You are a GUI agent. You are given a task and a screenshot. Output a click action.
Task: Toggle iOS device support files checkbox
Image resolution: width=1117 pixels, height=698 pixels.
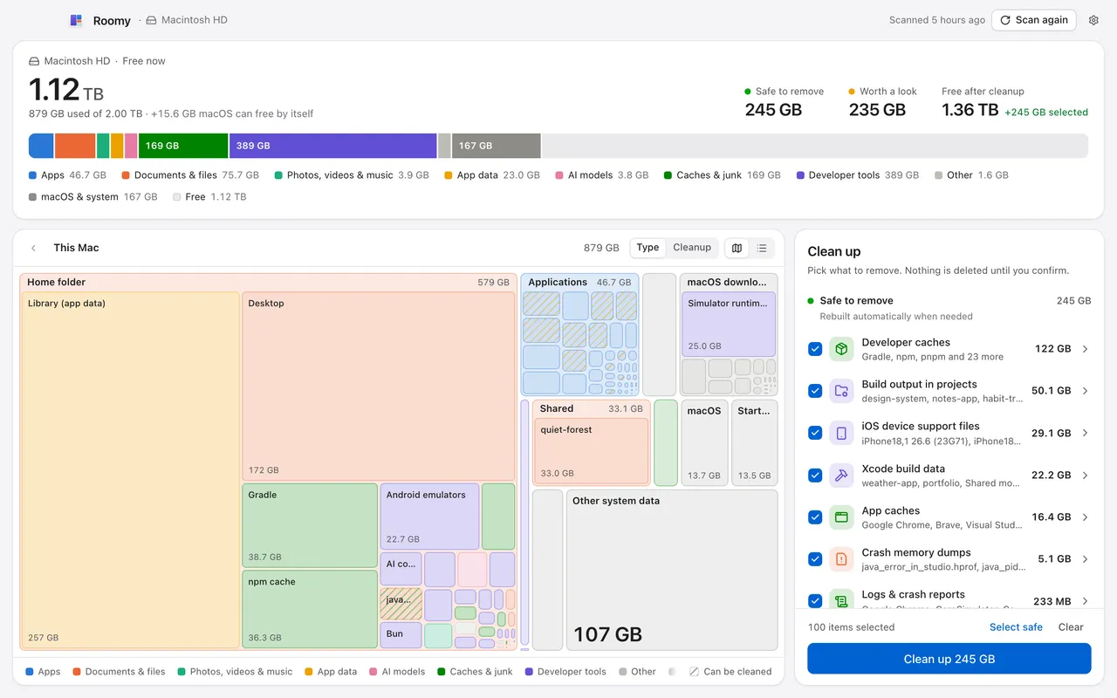(815, 433)
